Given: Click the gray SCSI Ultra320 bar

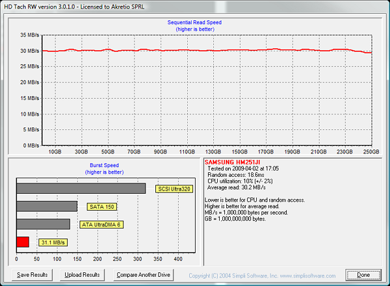Looking at the screenshot, I should (x=80, y=188).
